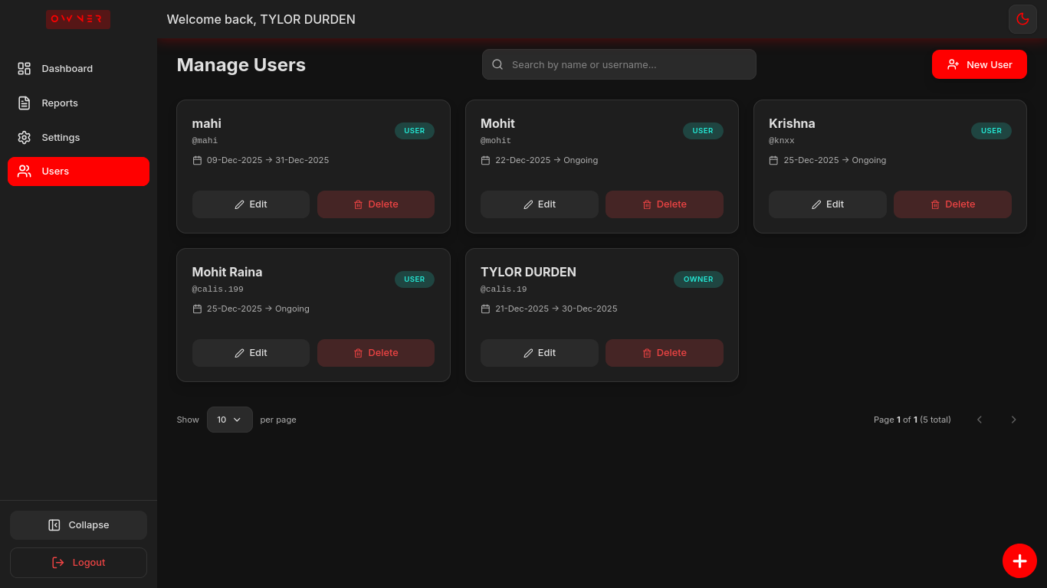The image size is (1047, 588).
Task: Click the search magnifier icon
Action: pyautogui.click(x=497, y=64)
